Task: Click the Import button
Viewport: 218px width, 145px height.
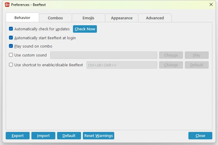Action: click(43, 135)
